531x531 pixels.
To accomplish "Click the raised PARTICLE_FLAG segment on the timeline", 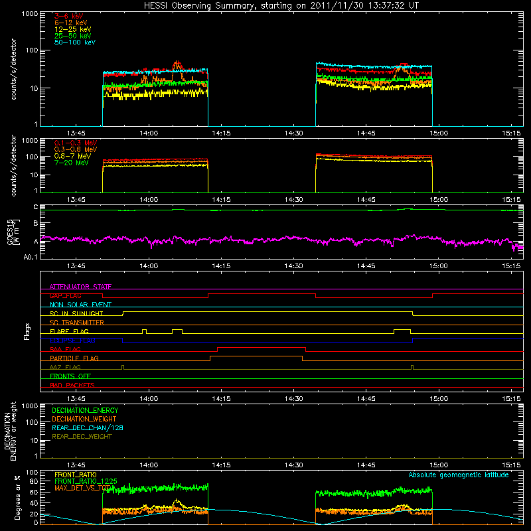I will [x=256, y=356].
